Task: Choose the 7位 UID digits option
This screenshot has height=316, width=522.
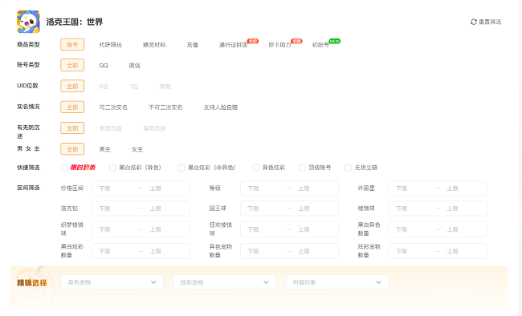Action: (x=134, y=86)
